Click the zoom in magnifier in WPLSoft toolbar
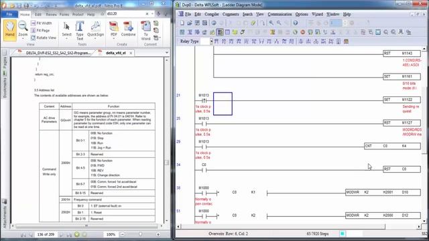This screenshot has height=241, width=429. (271, 23)
